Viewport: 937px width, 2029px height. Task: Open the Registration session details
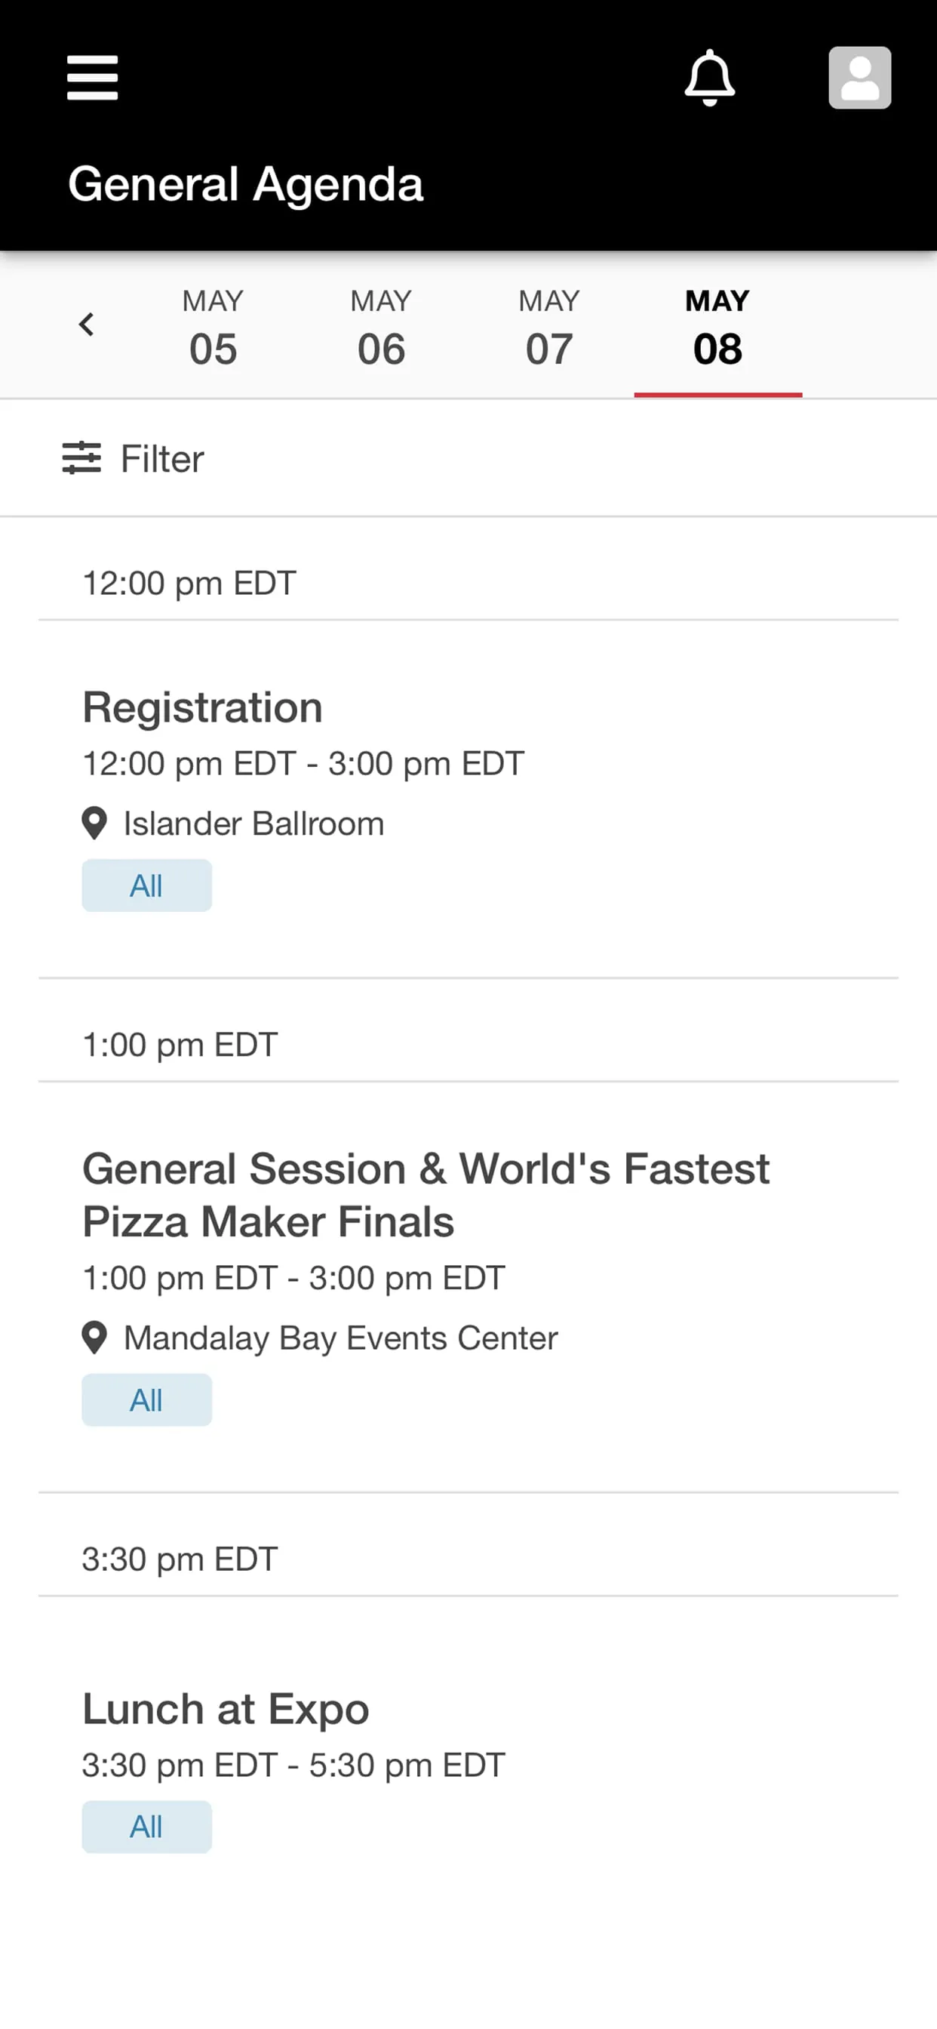(203, 707)
